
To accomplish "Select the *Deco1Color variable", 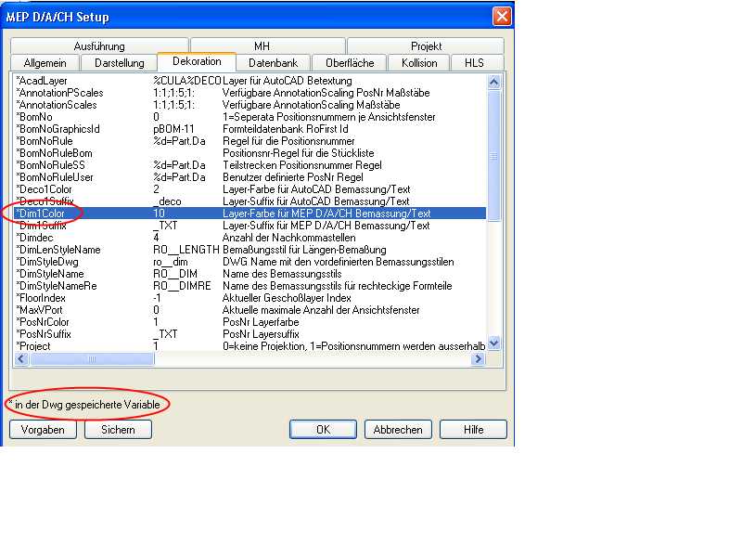I will coord(250,189).
